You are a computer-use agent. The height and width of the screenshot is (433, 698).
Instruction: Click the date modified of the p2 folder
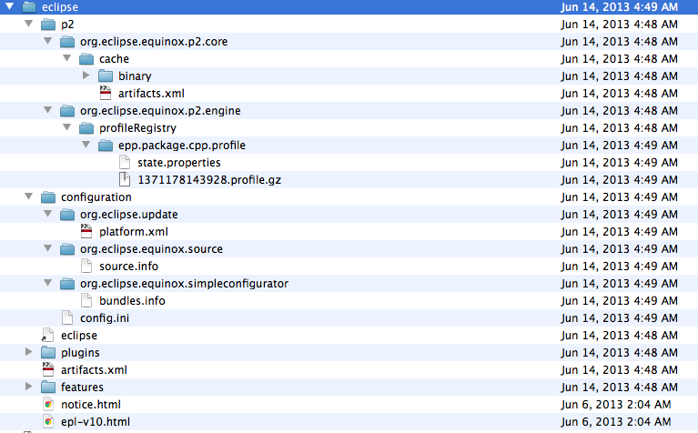coord(619,24)
